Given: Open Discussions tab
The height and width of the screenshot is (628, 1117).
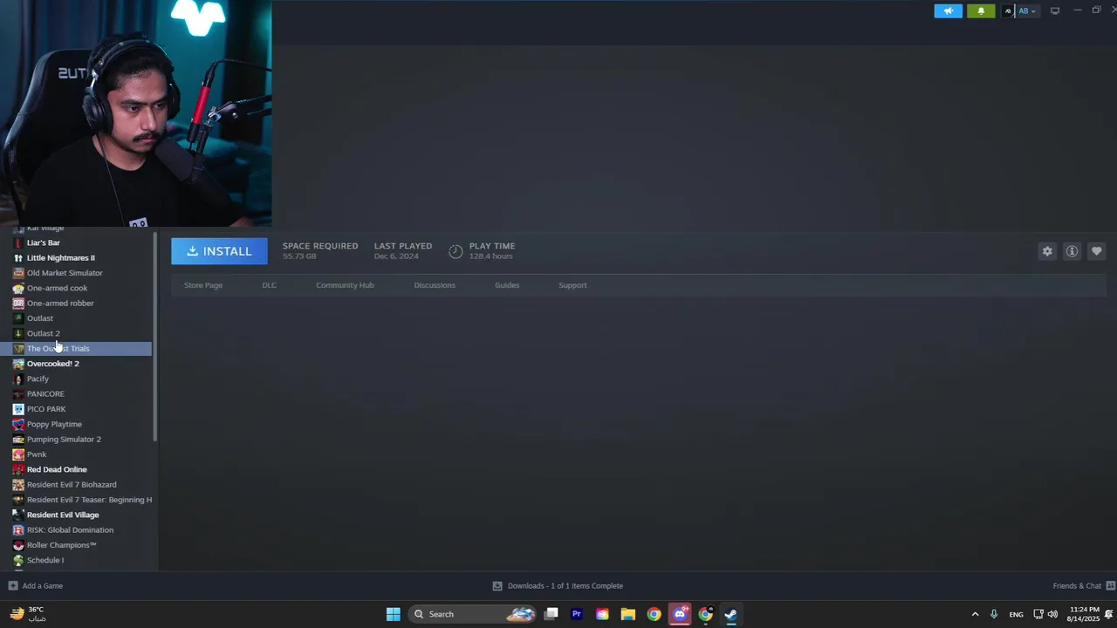Looking at the screenshot, I should point(435,285).
